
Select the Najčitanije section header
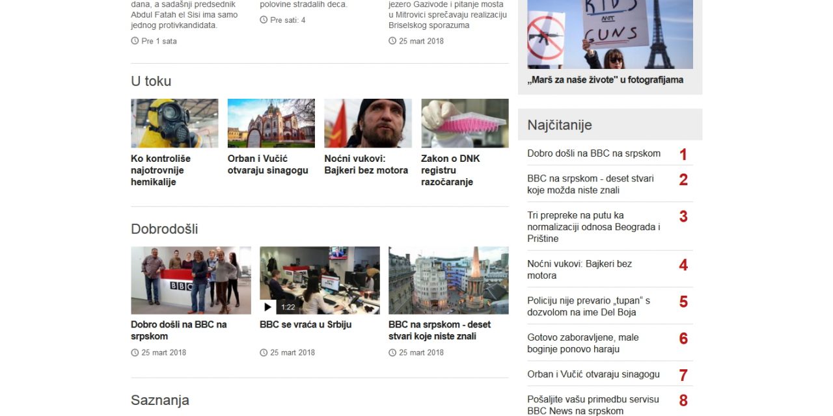560,125
